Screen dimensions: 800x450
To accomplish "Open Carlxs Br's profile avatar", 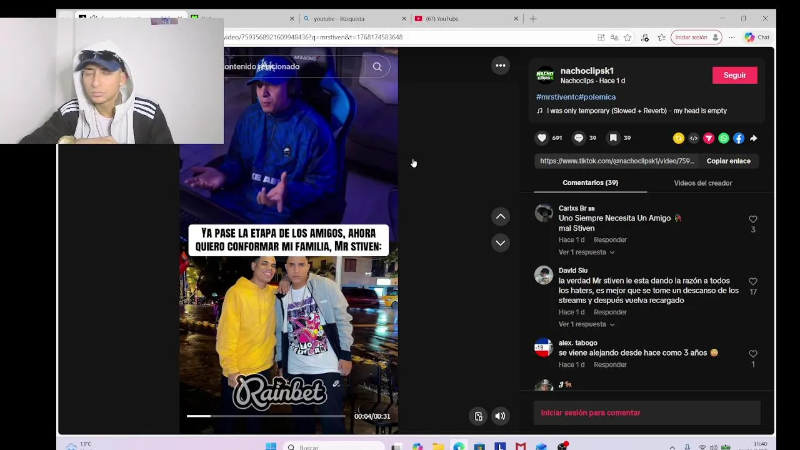I will click(x=544, y=213).
